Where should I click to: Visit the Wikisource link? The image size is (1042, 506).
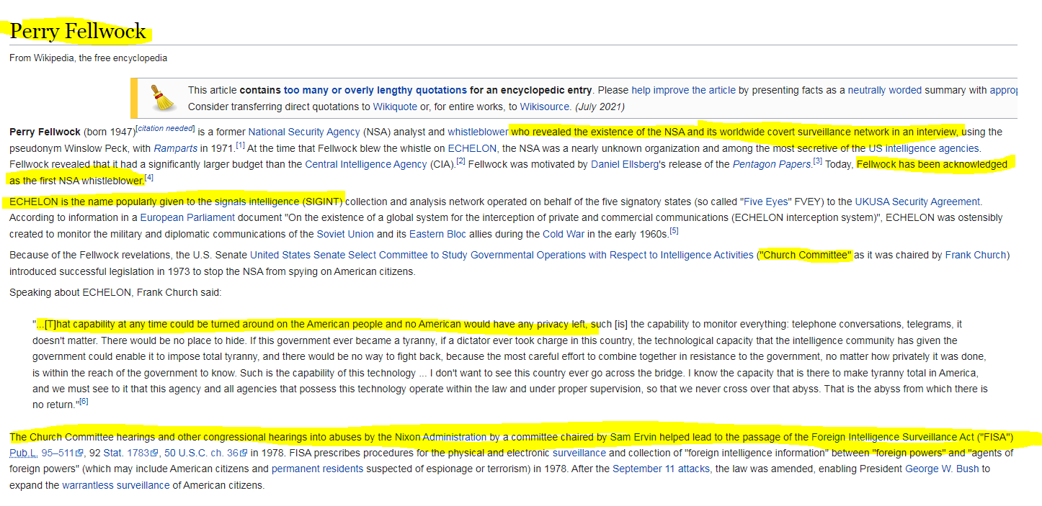click(x=546, y=107)
